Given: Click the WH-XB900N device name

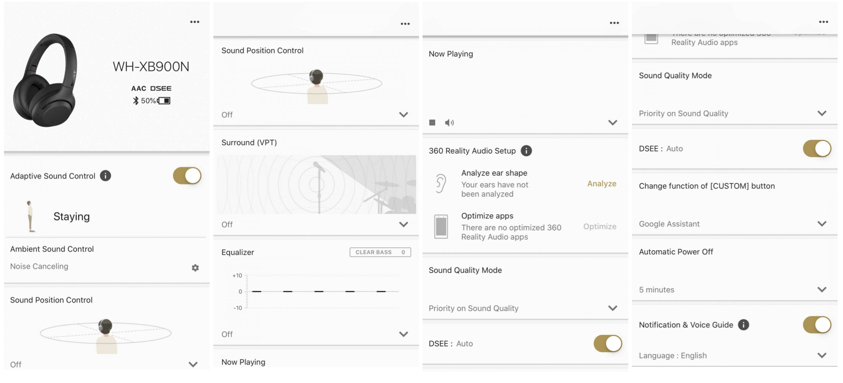Looking at the screenshot, I should (151, 66).
